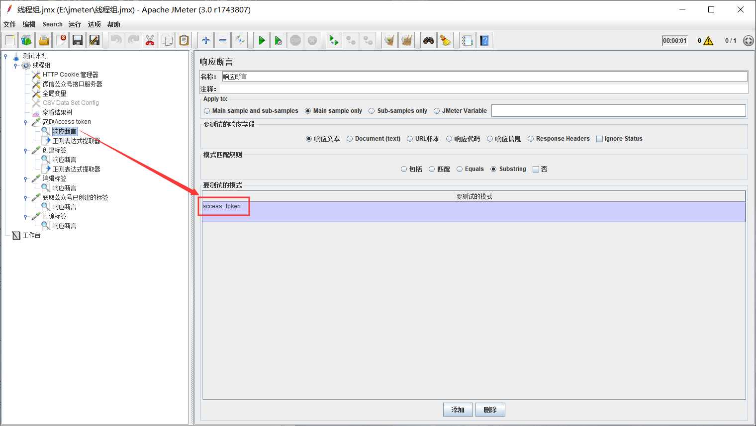Click the blue plus Expand All icon

pos(206,40)
